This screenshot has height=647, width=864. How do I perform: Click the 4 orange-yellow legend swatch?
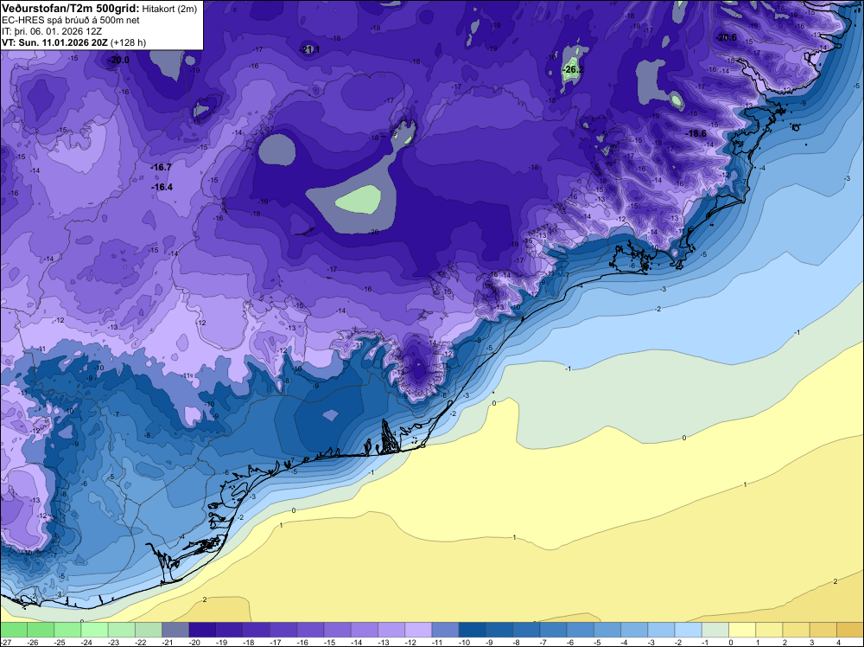850,630
